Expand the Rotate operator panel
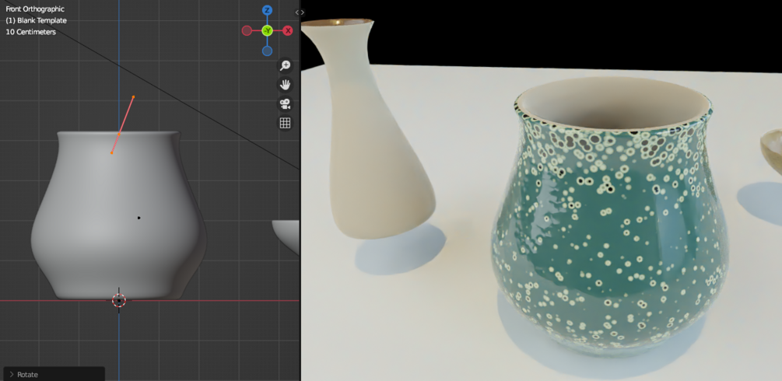Screen dimensions: 782x381 point(54,375)
